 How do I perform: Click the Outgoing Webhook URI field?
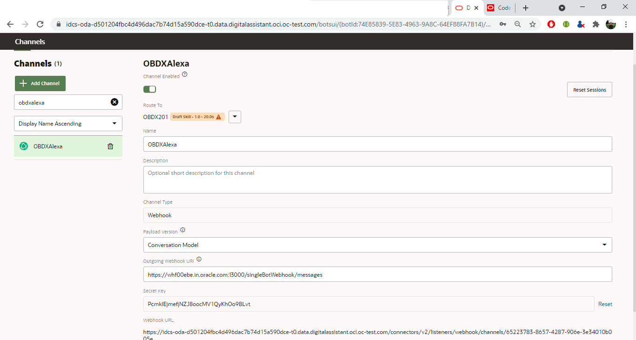tap(378, 274)
